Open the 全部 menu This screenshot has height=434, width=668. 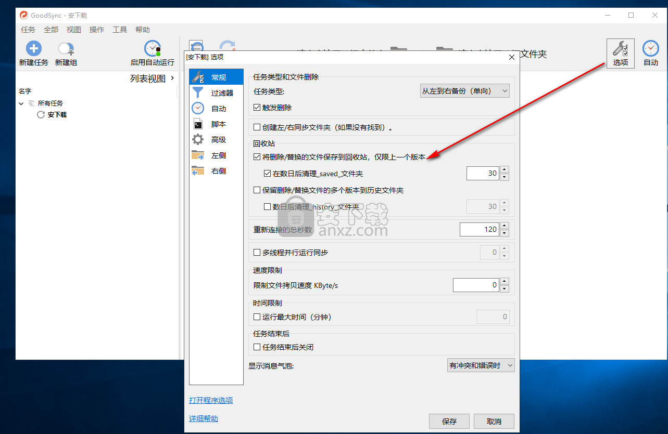pyautogui.click(x=51, y=30)
